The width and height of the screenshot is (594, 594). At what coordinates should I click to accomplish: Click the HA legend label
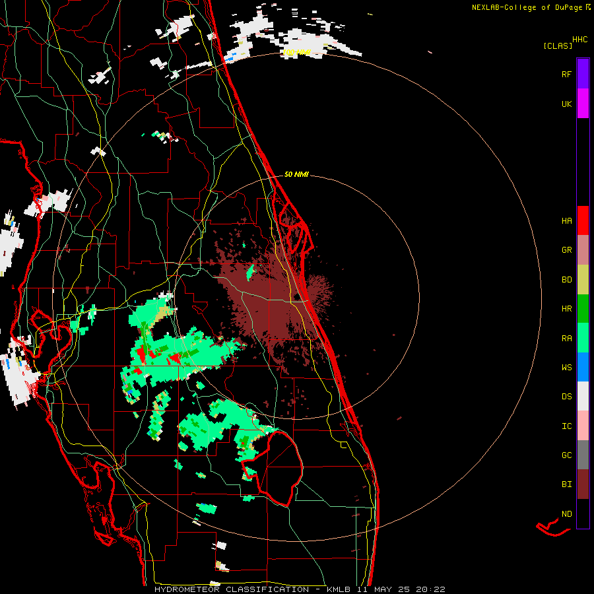567,220
